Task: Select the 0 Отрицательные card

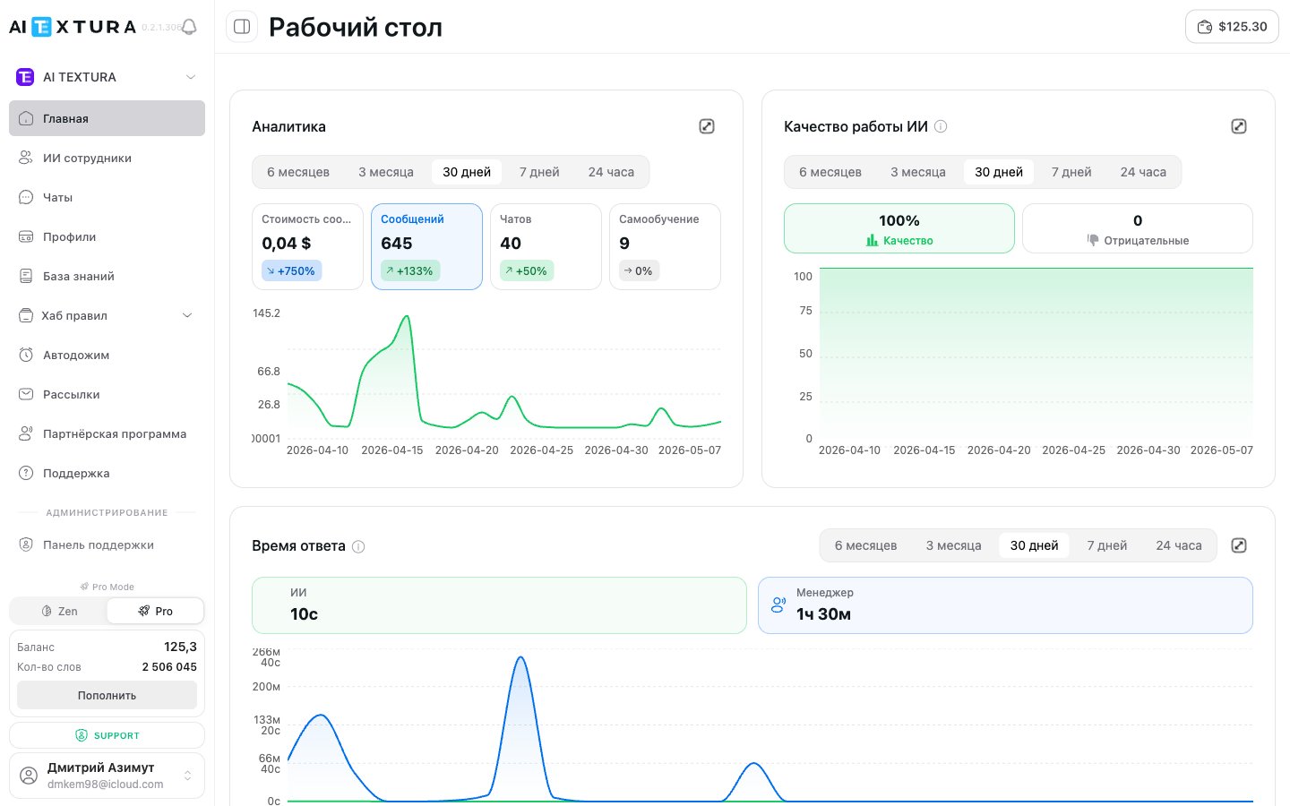Action: pyautogui.click(x=1138, y=228)
